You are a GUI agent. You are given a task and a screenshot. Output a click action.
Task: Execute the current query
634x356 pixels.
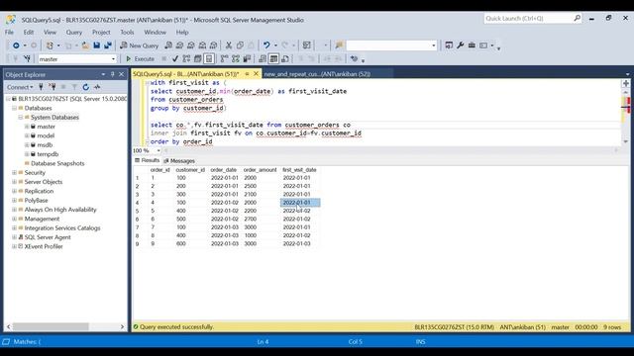click(x=140, y=59)
